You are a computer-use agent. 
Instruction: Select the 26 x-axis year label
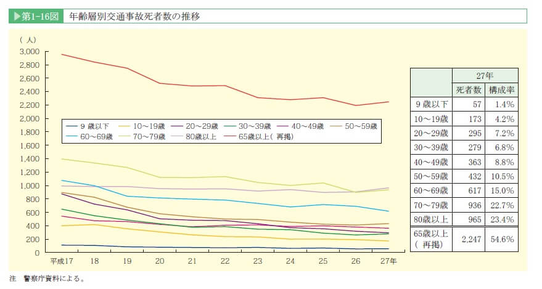pyautogui.click(x=356, y=261)
